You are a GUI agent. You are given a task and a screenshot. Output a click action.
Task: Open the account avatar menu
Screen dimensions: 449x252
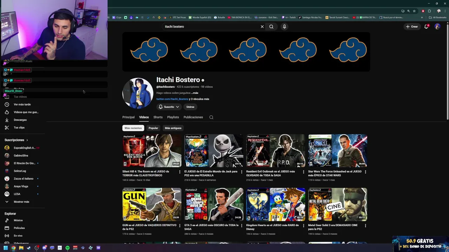[437, 27]
